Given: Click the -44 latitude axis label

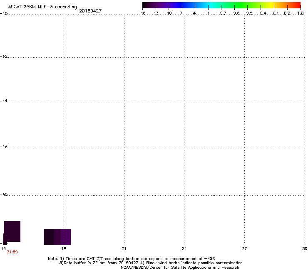Looking at the screenshot, I should click(x=4, y=101).
